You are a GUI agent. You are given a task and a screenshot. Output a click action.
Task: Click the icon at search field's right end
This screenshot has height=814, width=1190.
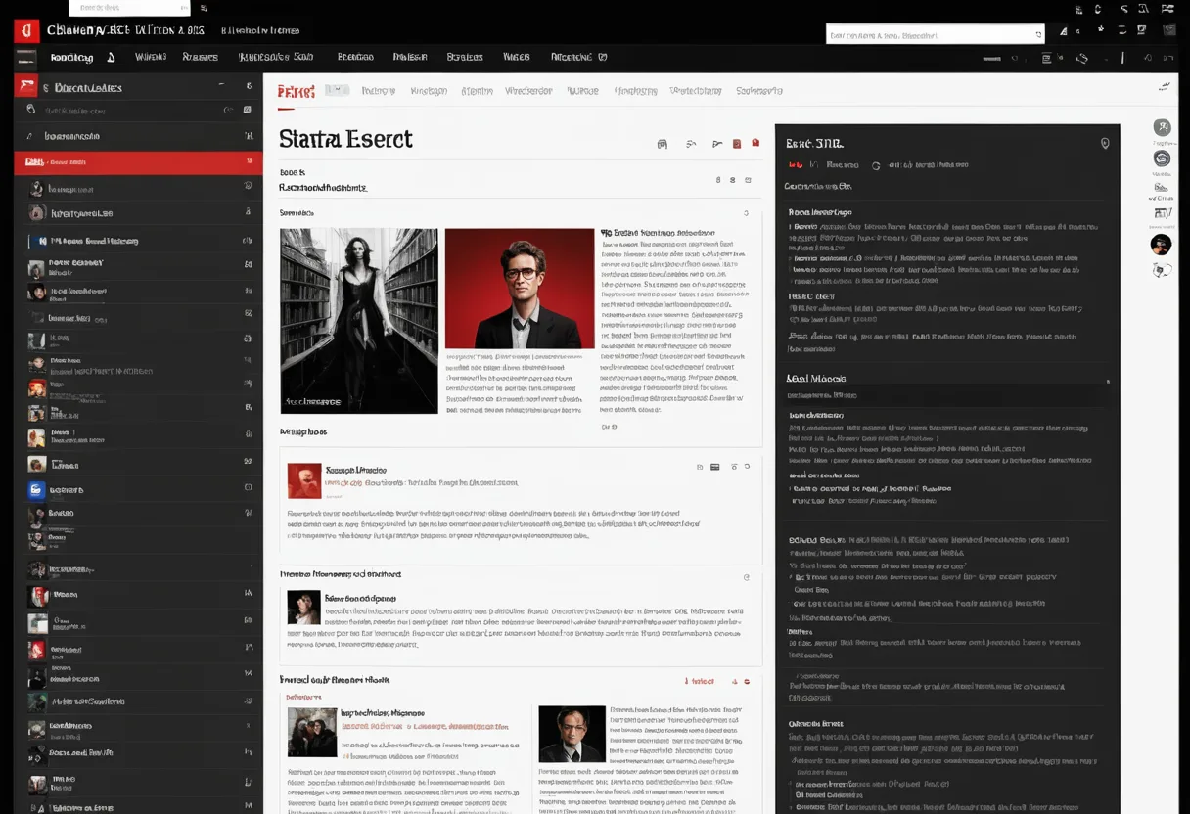point(1038,35)
